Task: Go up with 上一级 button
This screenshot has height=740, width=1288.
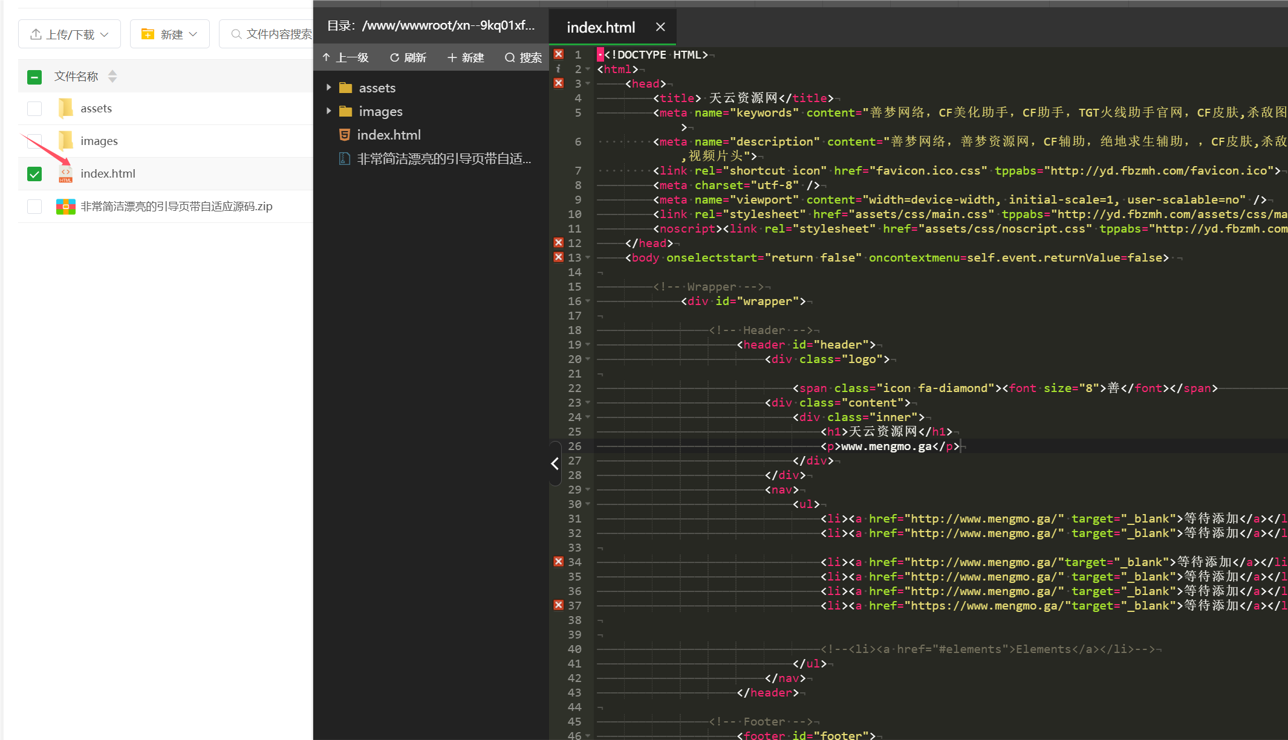Action: 345,57
